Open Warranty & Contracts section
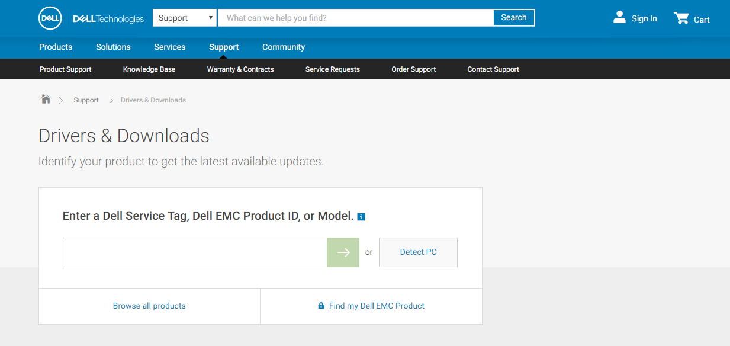 click(x=240, y=69)
